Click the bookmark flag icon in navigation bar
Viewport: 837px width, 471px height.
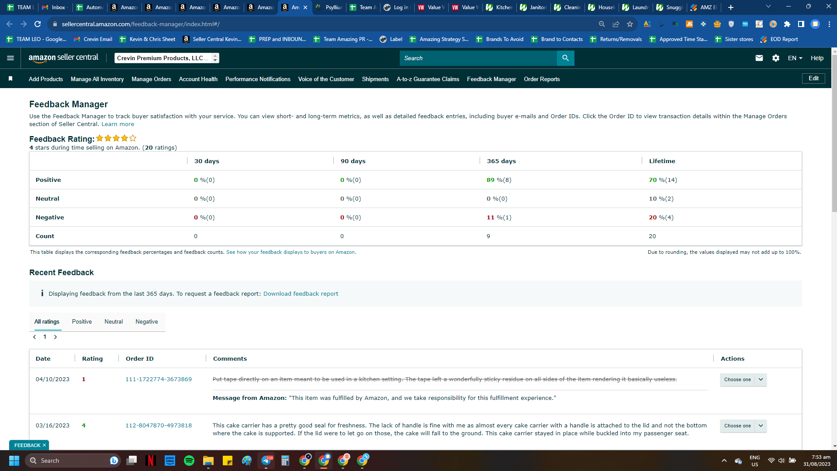pos(10,79)
